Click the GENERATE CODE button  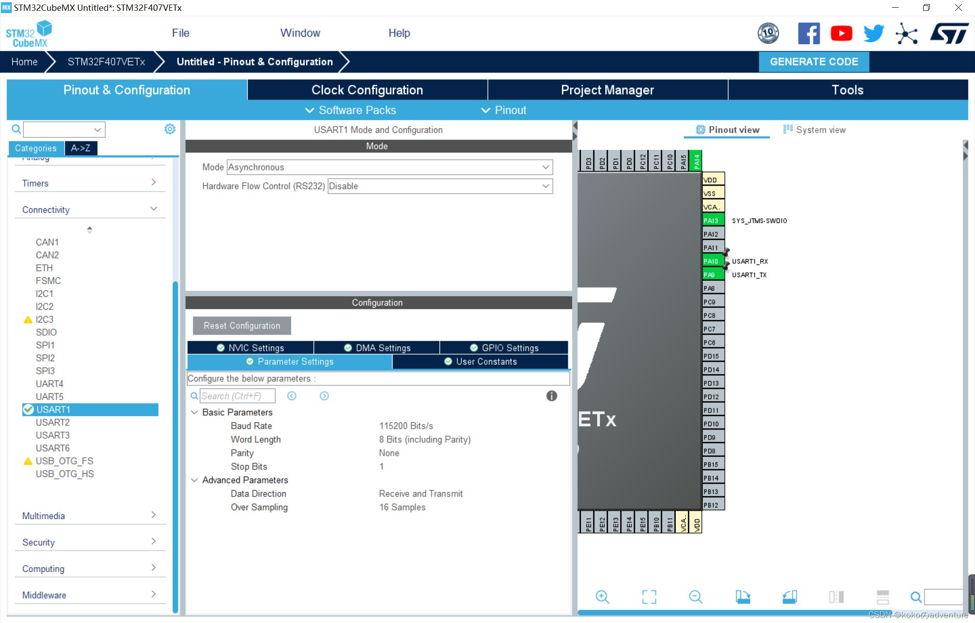814,62
